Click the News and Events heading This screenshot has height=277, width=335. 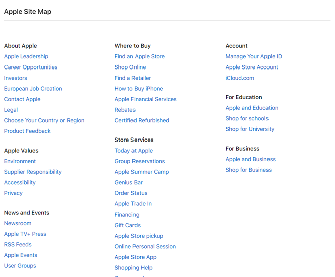click(27, 213)
